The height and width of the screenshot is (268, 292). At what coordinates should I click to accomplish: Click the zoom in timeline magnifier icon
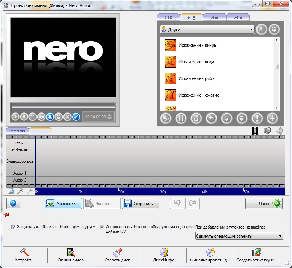tap(20, 191)
